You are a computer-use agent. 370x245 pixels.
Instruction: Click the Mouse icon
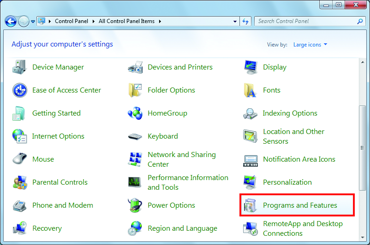point(20,159)
